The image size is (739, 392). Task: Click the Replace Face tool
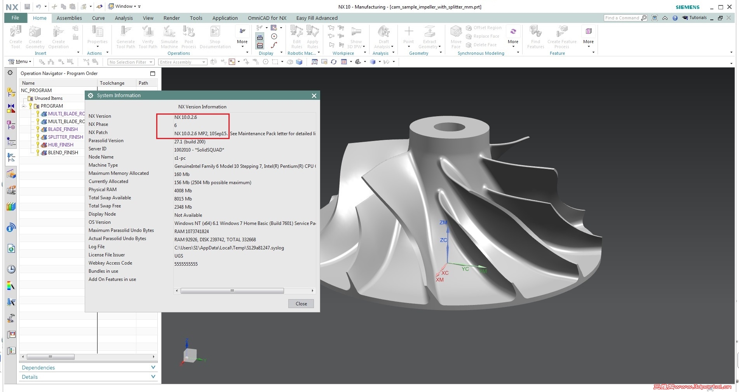coord(483,36)
